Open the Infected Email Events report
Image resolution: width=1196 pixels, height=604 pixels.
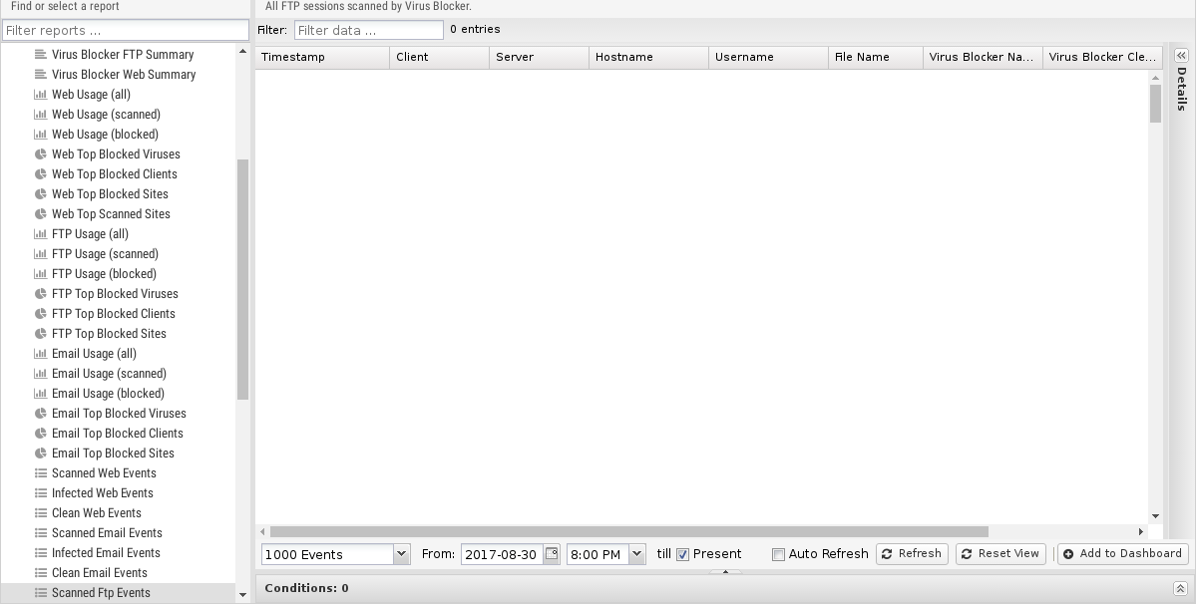[x=106, y=553]
